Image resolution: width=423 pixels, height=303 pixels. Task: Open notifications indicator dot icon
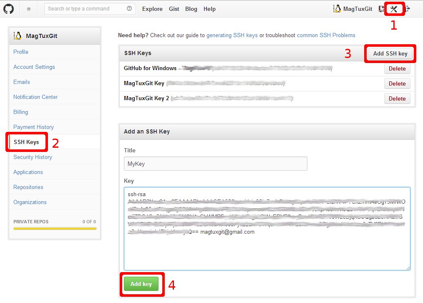(x=29, y=9)
